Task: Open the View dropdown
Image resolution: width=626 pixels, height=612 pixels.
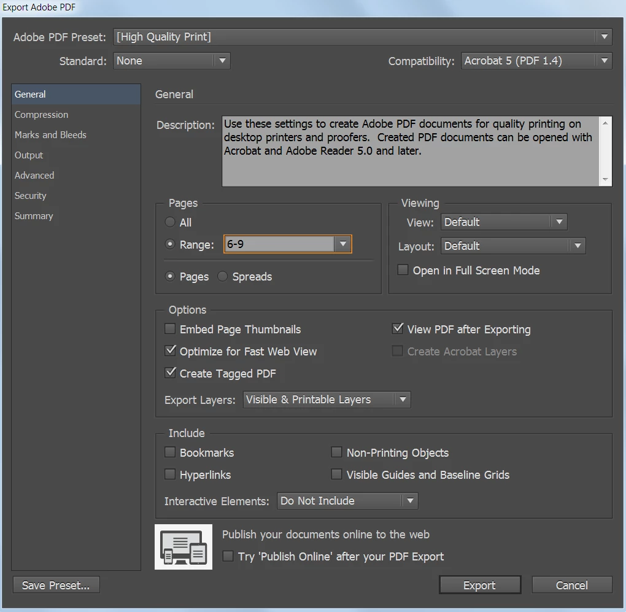Action: pyautogui.click(x=504, y=222)
